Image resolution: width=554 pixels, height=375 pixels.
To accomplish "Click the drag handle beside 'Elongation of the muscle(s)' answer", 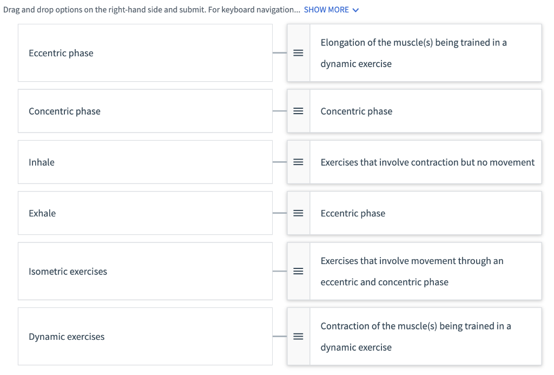I will [x=298, y=52].
